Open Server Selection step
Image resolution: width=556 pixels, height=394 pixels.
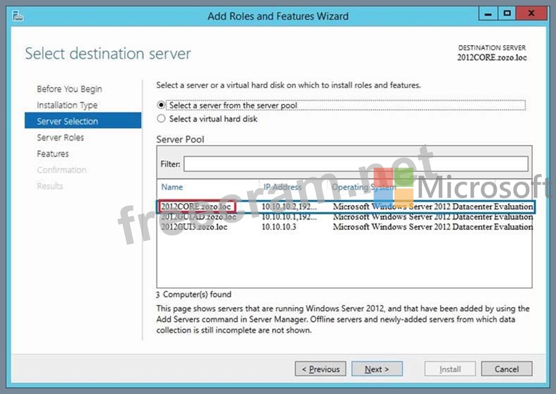83,120
